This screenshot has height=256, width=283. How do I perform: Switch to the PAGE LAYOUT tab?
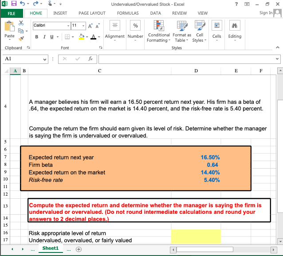pos(92,13)
